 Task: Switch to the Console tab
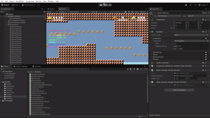36,66
